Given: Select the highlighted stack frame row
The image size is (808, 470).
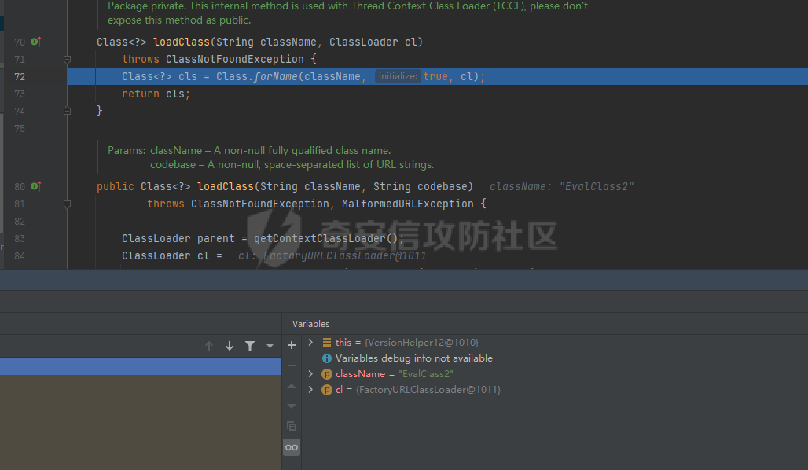Looking at the screenshot, I should pyautogui.click(x=140, y=366).
